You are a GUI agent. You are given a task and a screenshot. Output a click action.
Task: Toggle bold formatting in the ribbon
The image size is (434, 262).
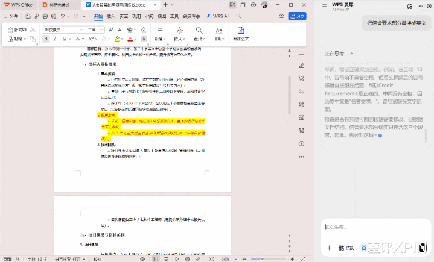tap(46, 39)
